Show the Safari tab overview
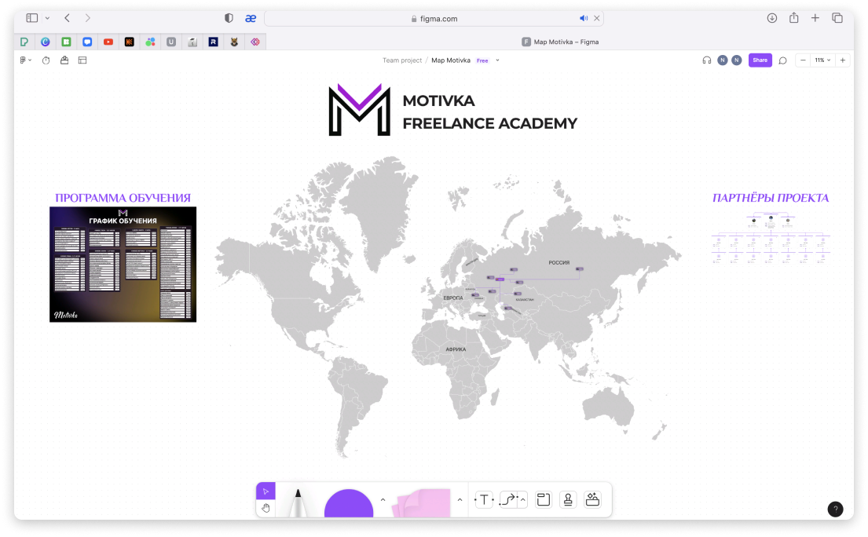This screenshot has height=537, width=868. [x=837, y=18]
